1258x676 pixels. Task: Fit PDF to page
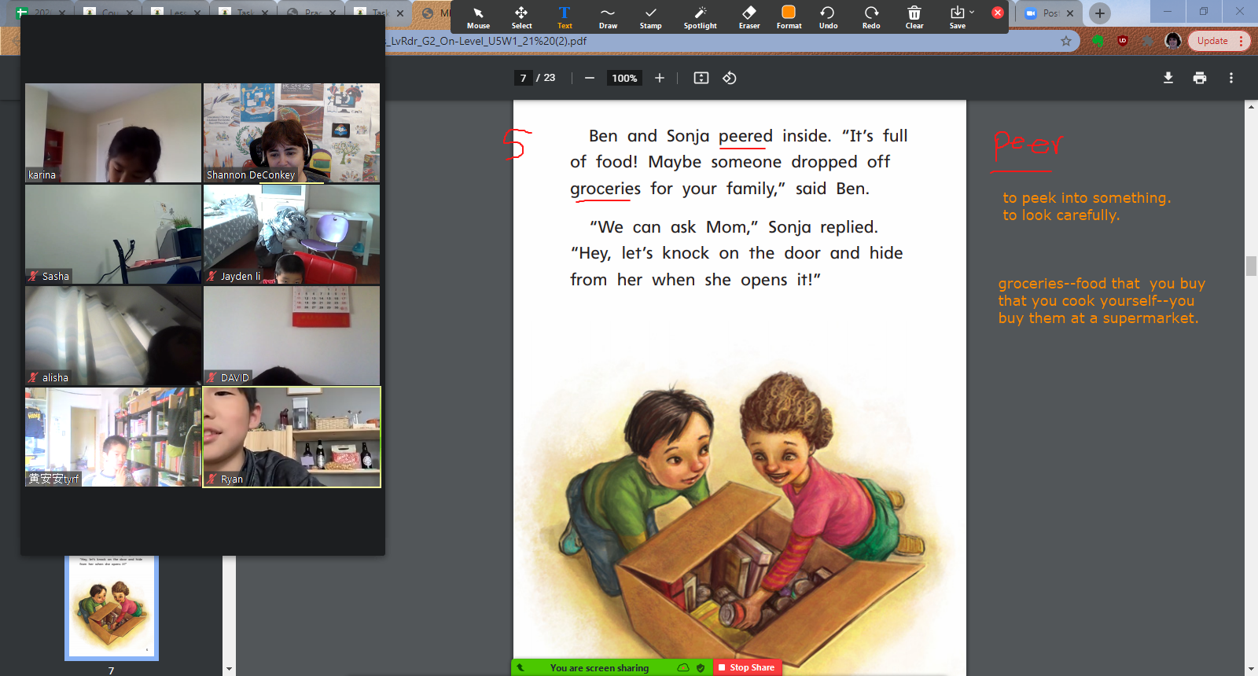[701, 78]
